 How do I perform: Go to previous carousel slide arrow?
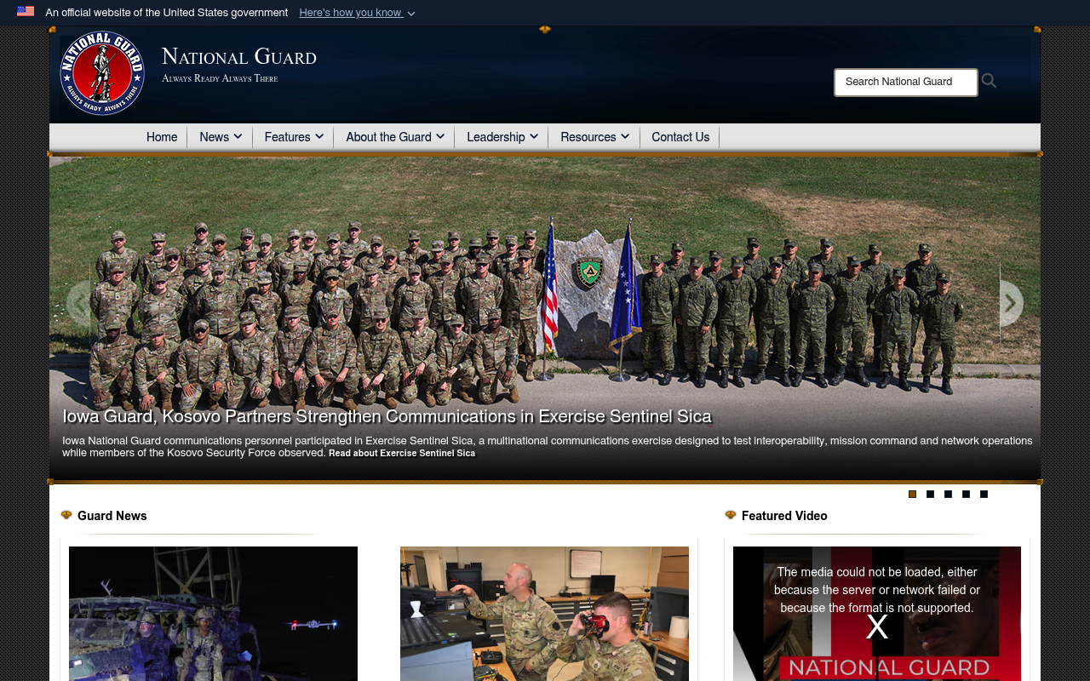point(78,303)
